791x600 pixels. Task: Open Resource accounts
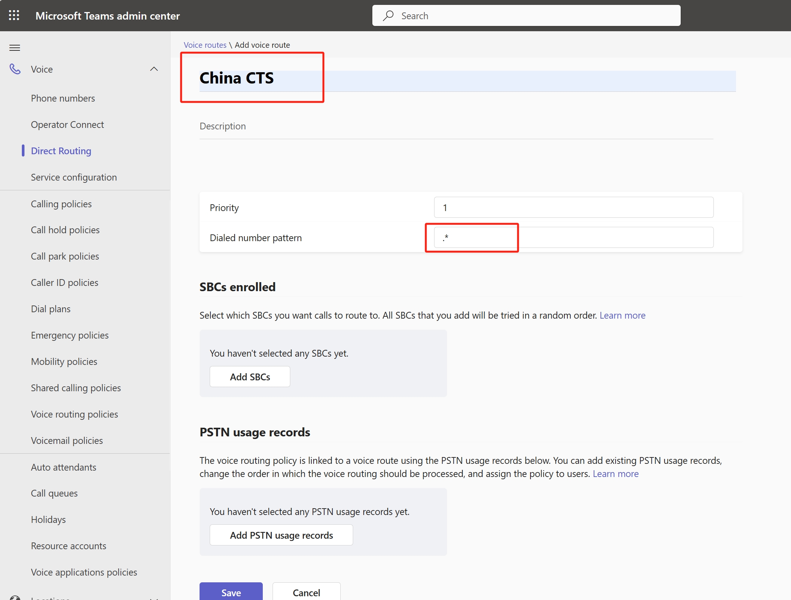coord(69,546)
